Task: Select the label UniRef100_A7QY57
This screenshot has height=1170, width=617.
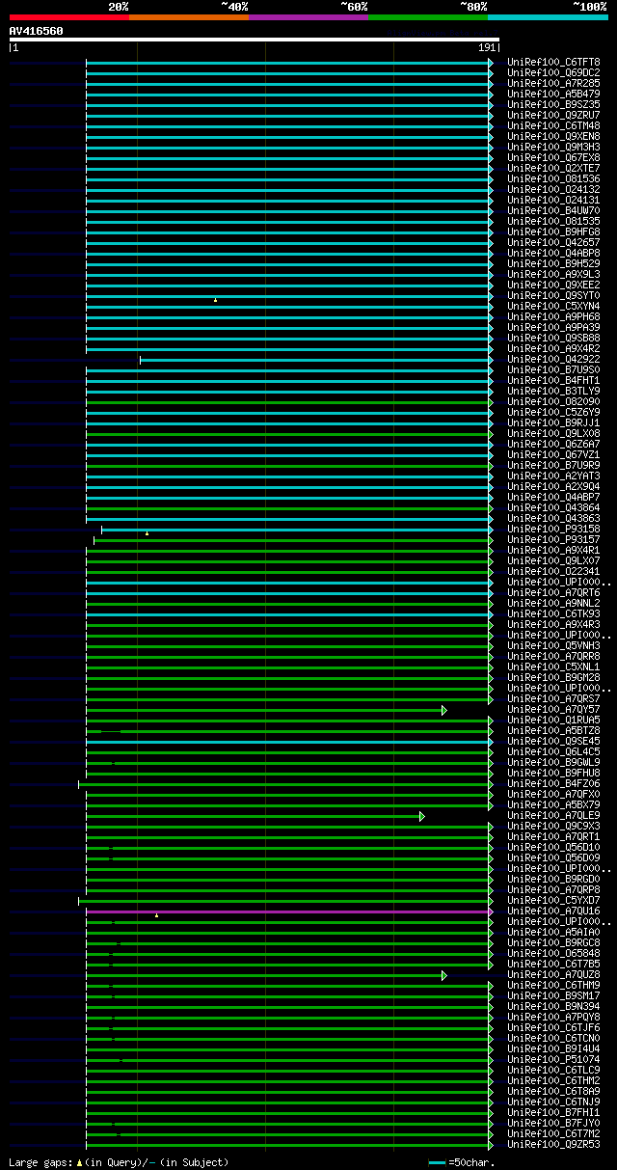Action: coord(553,709)
